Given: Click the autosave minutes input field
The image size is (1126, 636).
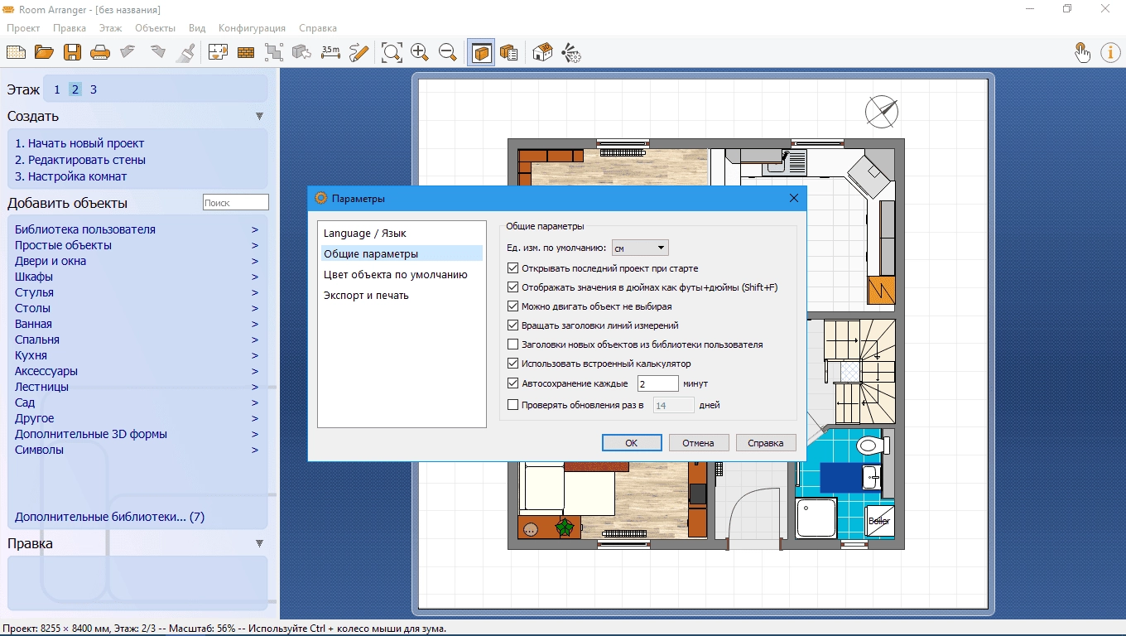Looking at the screenshot, I should point(658,383).
